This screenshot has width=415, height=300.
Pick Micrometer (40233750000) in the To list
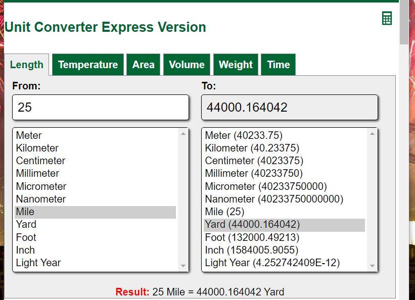[x=285, y=186]
